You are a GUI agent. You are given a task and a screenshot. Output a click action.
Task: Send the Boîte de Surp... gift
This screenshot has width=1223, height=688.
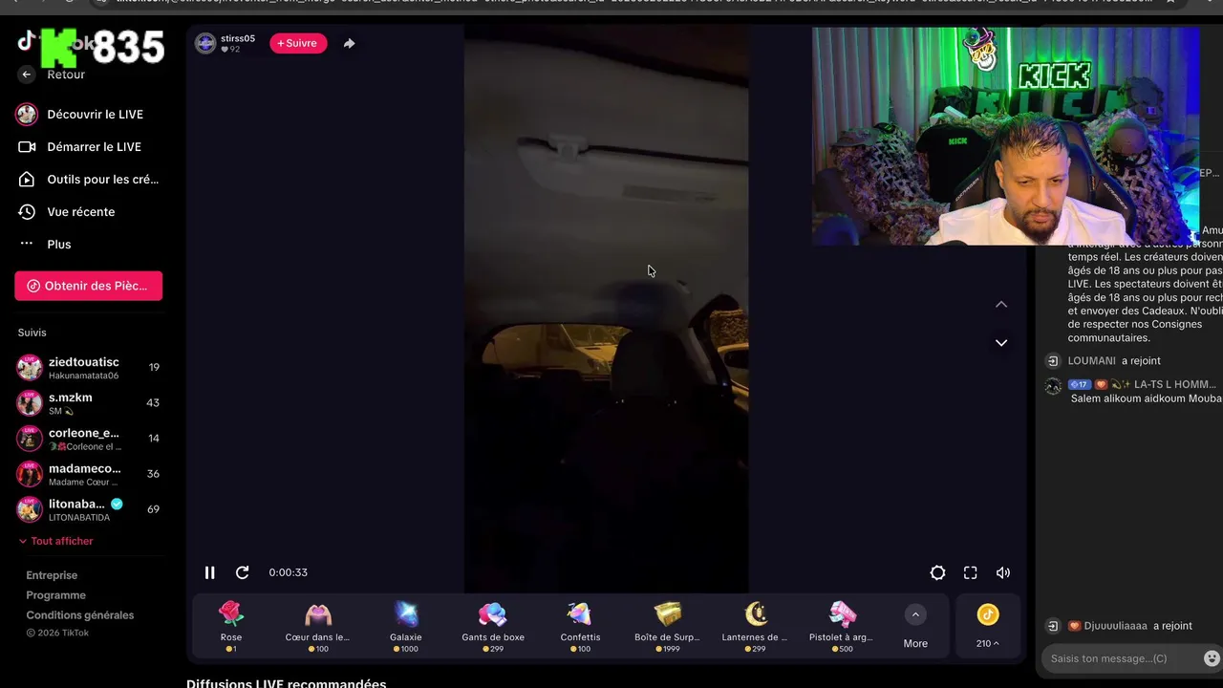point(668,626)
